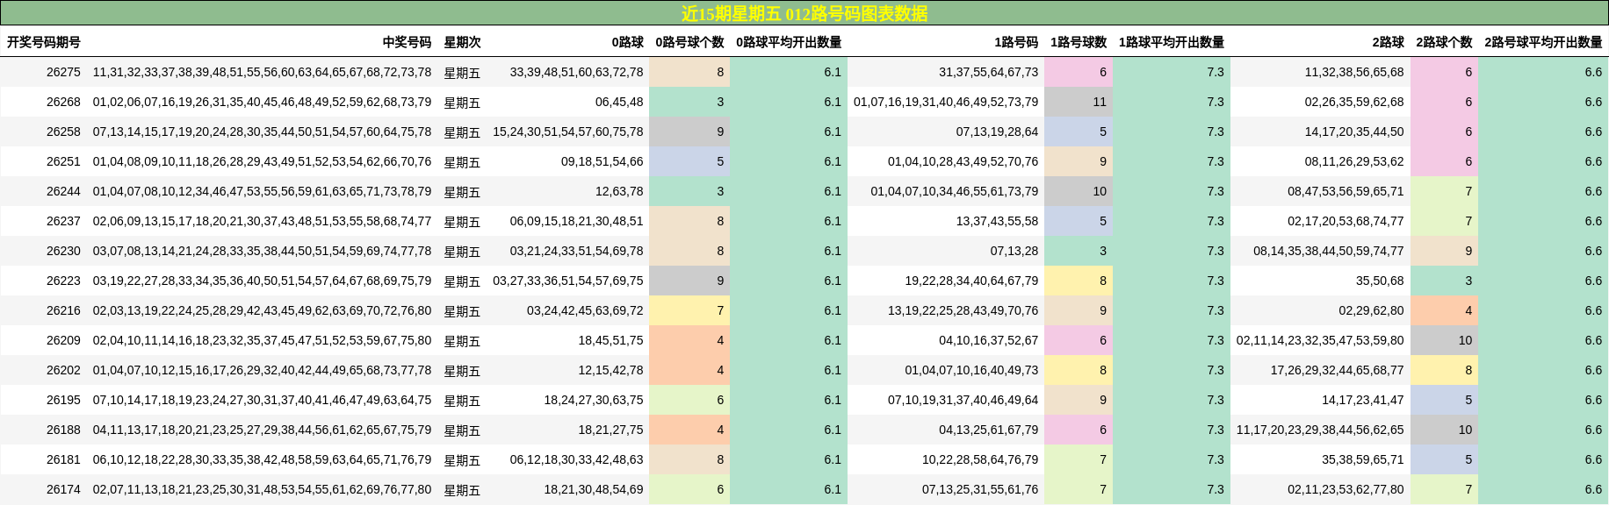Click 1路号码 cell 07,13,19,28,64

coord(997,132)
